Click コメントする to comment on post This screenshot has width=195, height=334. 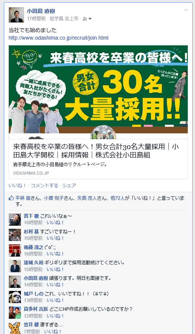(44, 186)
